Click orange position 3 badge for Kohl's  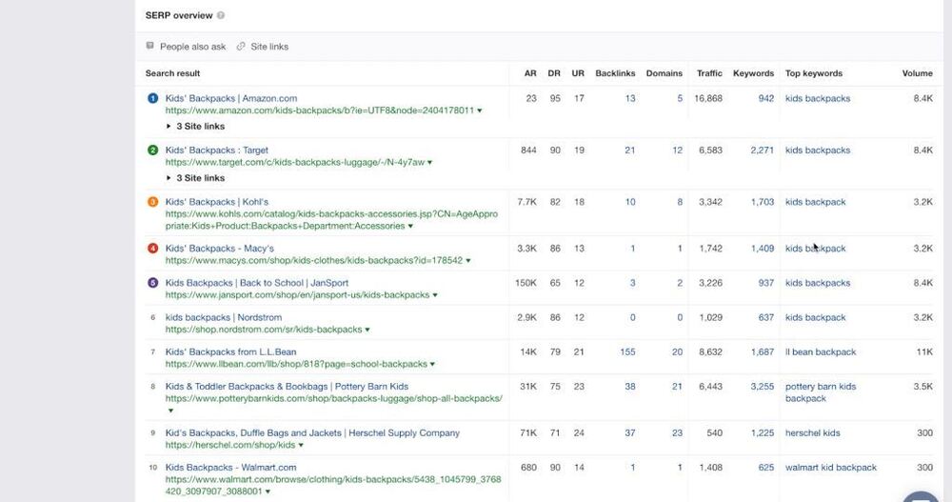pos(153,202)
